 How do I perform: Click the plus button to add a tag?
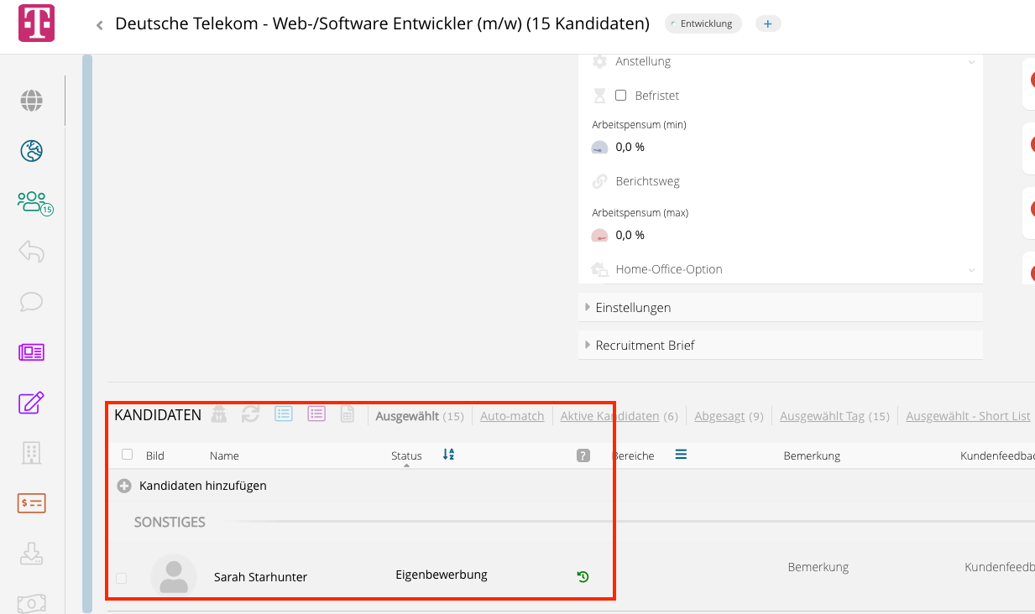click(x=768, y=23)
